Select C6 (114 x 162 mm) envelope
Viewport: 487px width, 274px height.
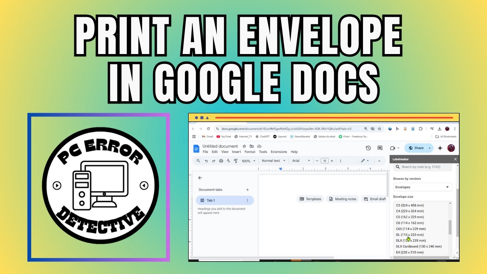[410, 223]
